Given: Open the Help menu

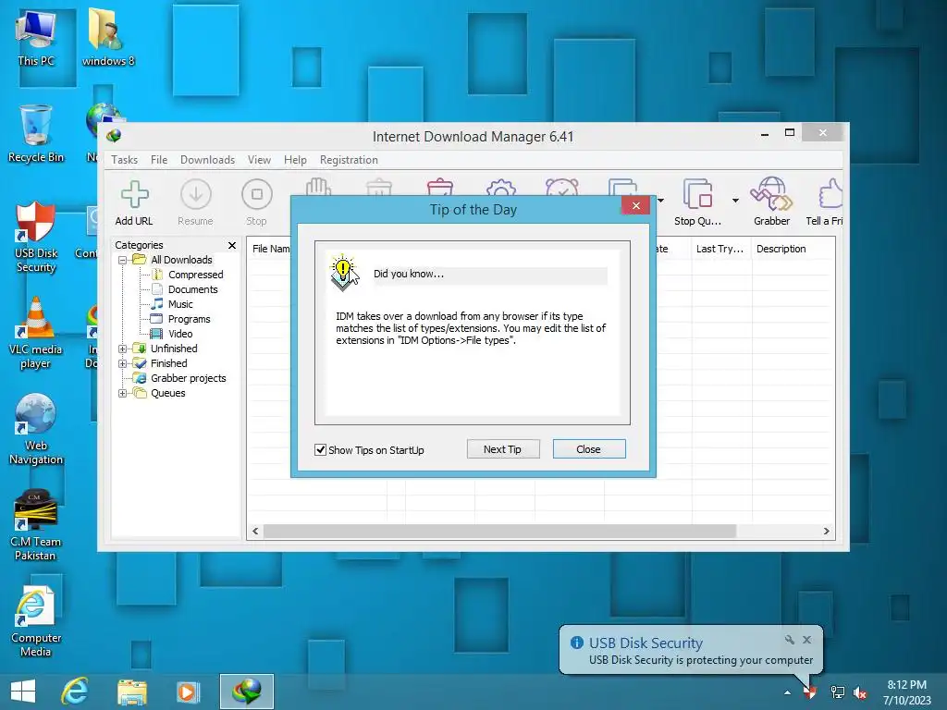Looking at the screenshot, I should click(295, 160).
